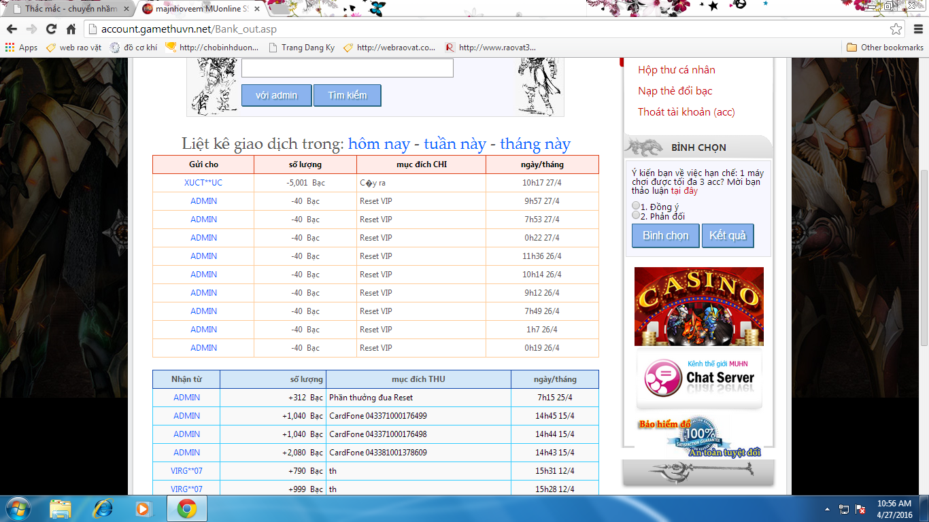The height and width of the screenshot is (522, 929).
Task: Open the network status tray icon
Action: tap(844, 508)
